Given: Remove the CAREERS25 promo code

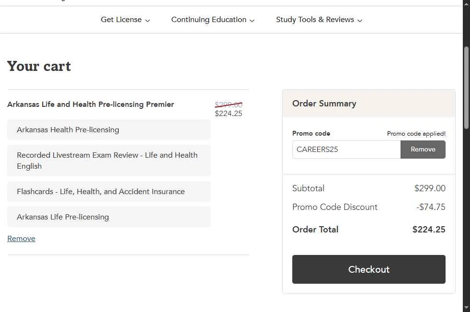Looking at the screenshot, I should click(423, 150).
